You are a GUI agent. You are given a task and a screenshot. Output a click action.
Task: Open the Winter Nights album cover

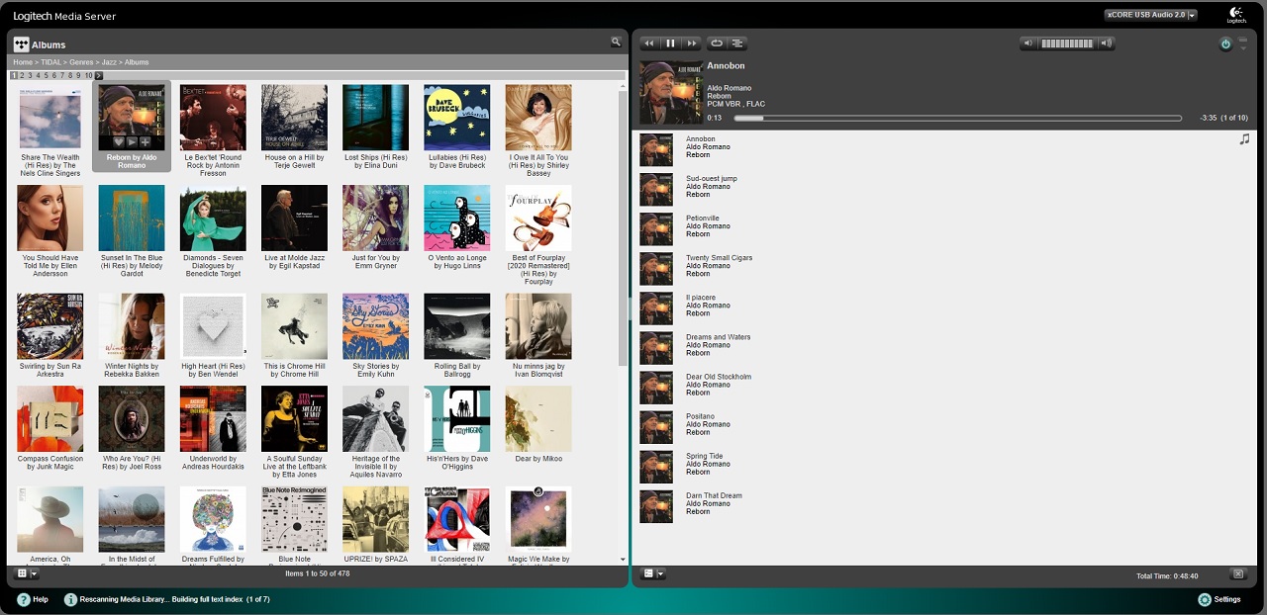point(132,326)
